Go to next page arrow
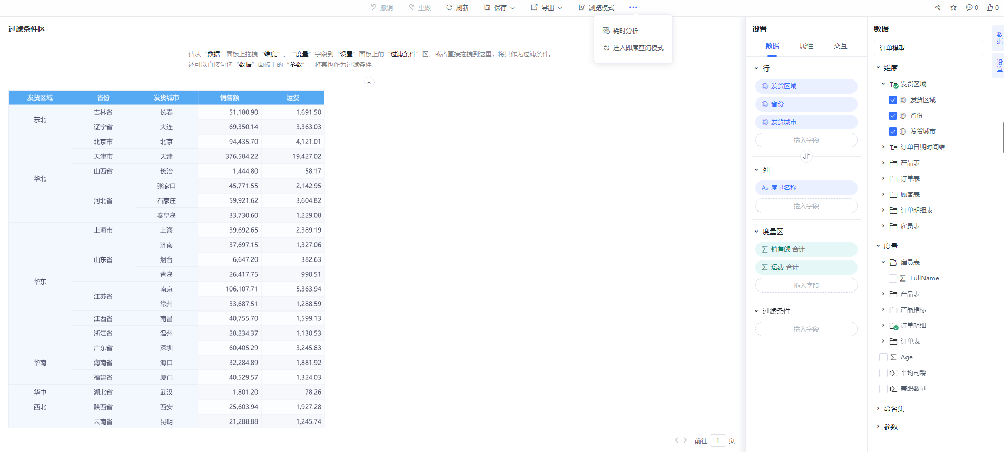Viewport: 1004px width, 452px height. pyautogui.click(x=685, y=440)
